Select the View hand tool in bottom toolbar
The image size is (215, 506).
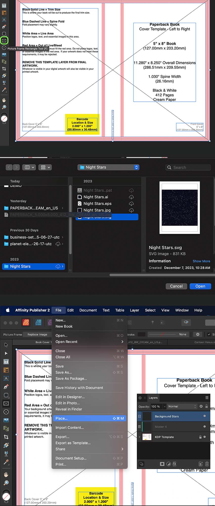(x=6, y=474)
